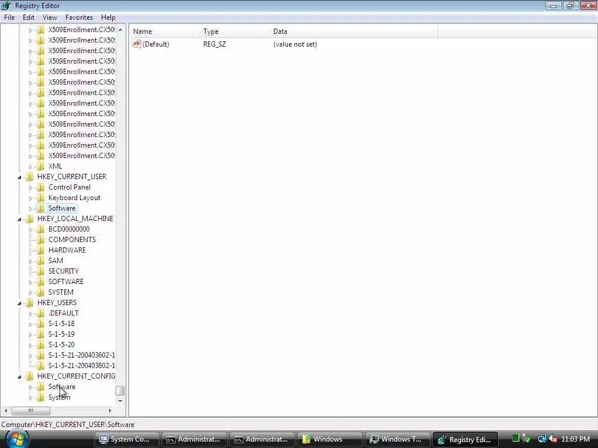This screenshot has width=598, height=448.
Task: Switch to the Windows Task Manager taskbar button
Action: click(397, 439)
